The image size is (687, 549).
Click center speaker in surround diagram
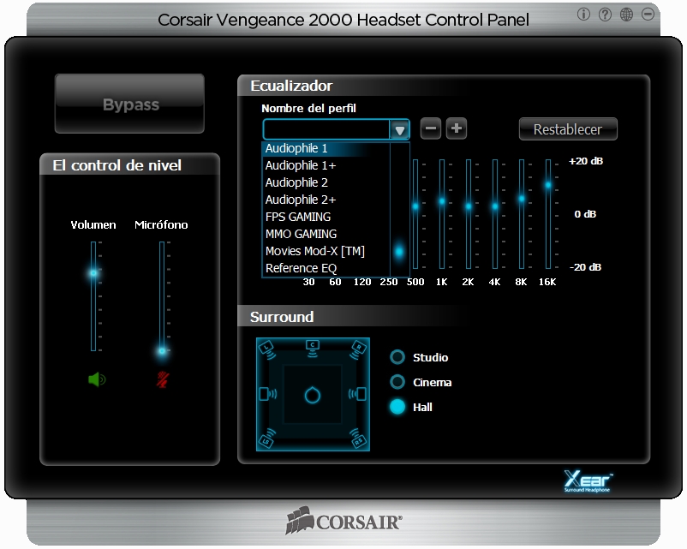(x=313, y=345)
